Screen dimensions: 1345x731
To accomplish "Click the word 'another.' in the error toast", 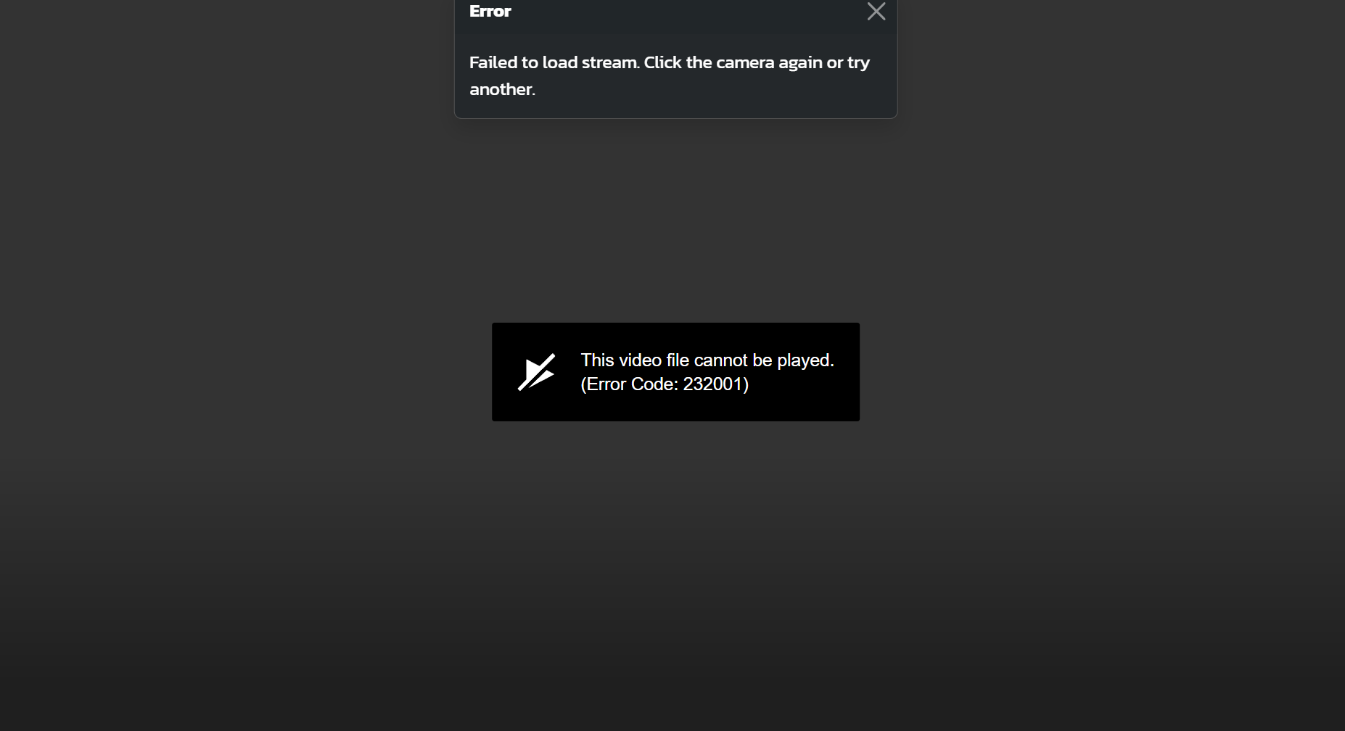I will click(x=502, y=89).
